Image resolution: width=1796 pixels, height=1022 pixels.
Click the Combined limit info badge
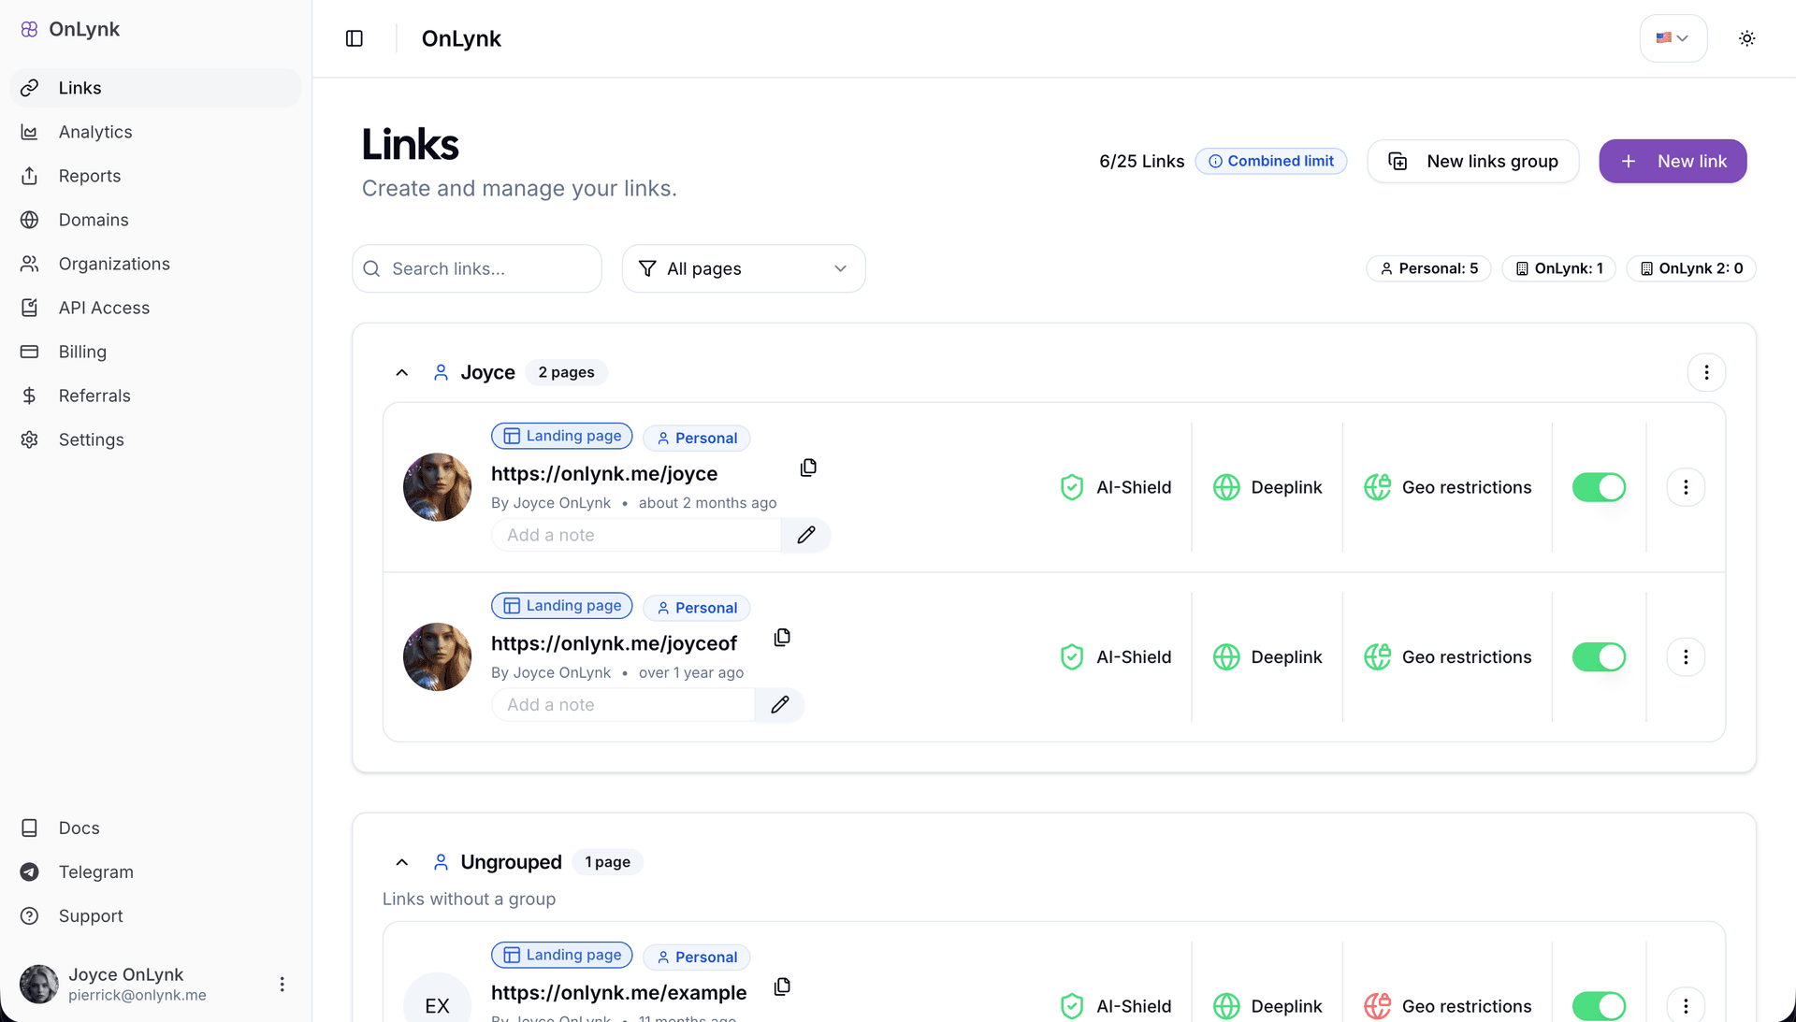click(1270, 161)
